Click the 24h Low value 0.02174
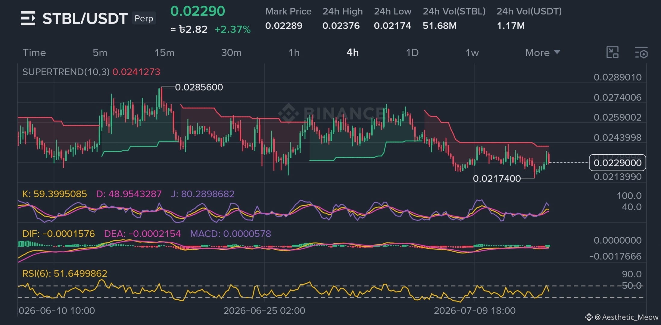This screenshot has height=325, width=661. [392, 26]
